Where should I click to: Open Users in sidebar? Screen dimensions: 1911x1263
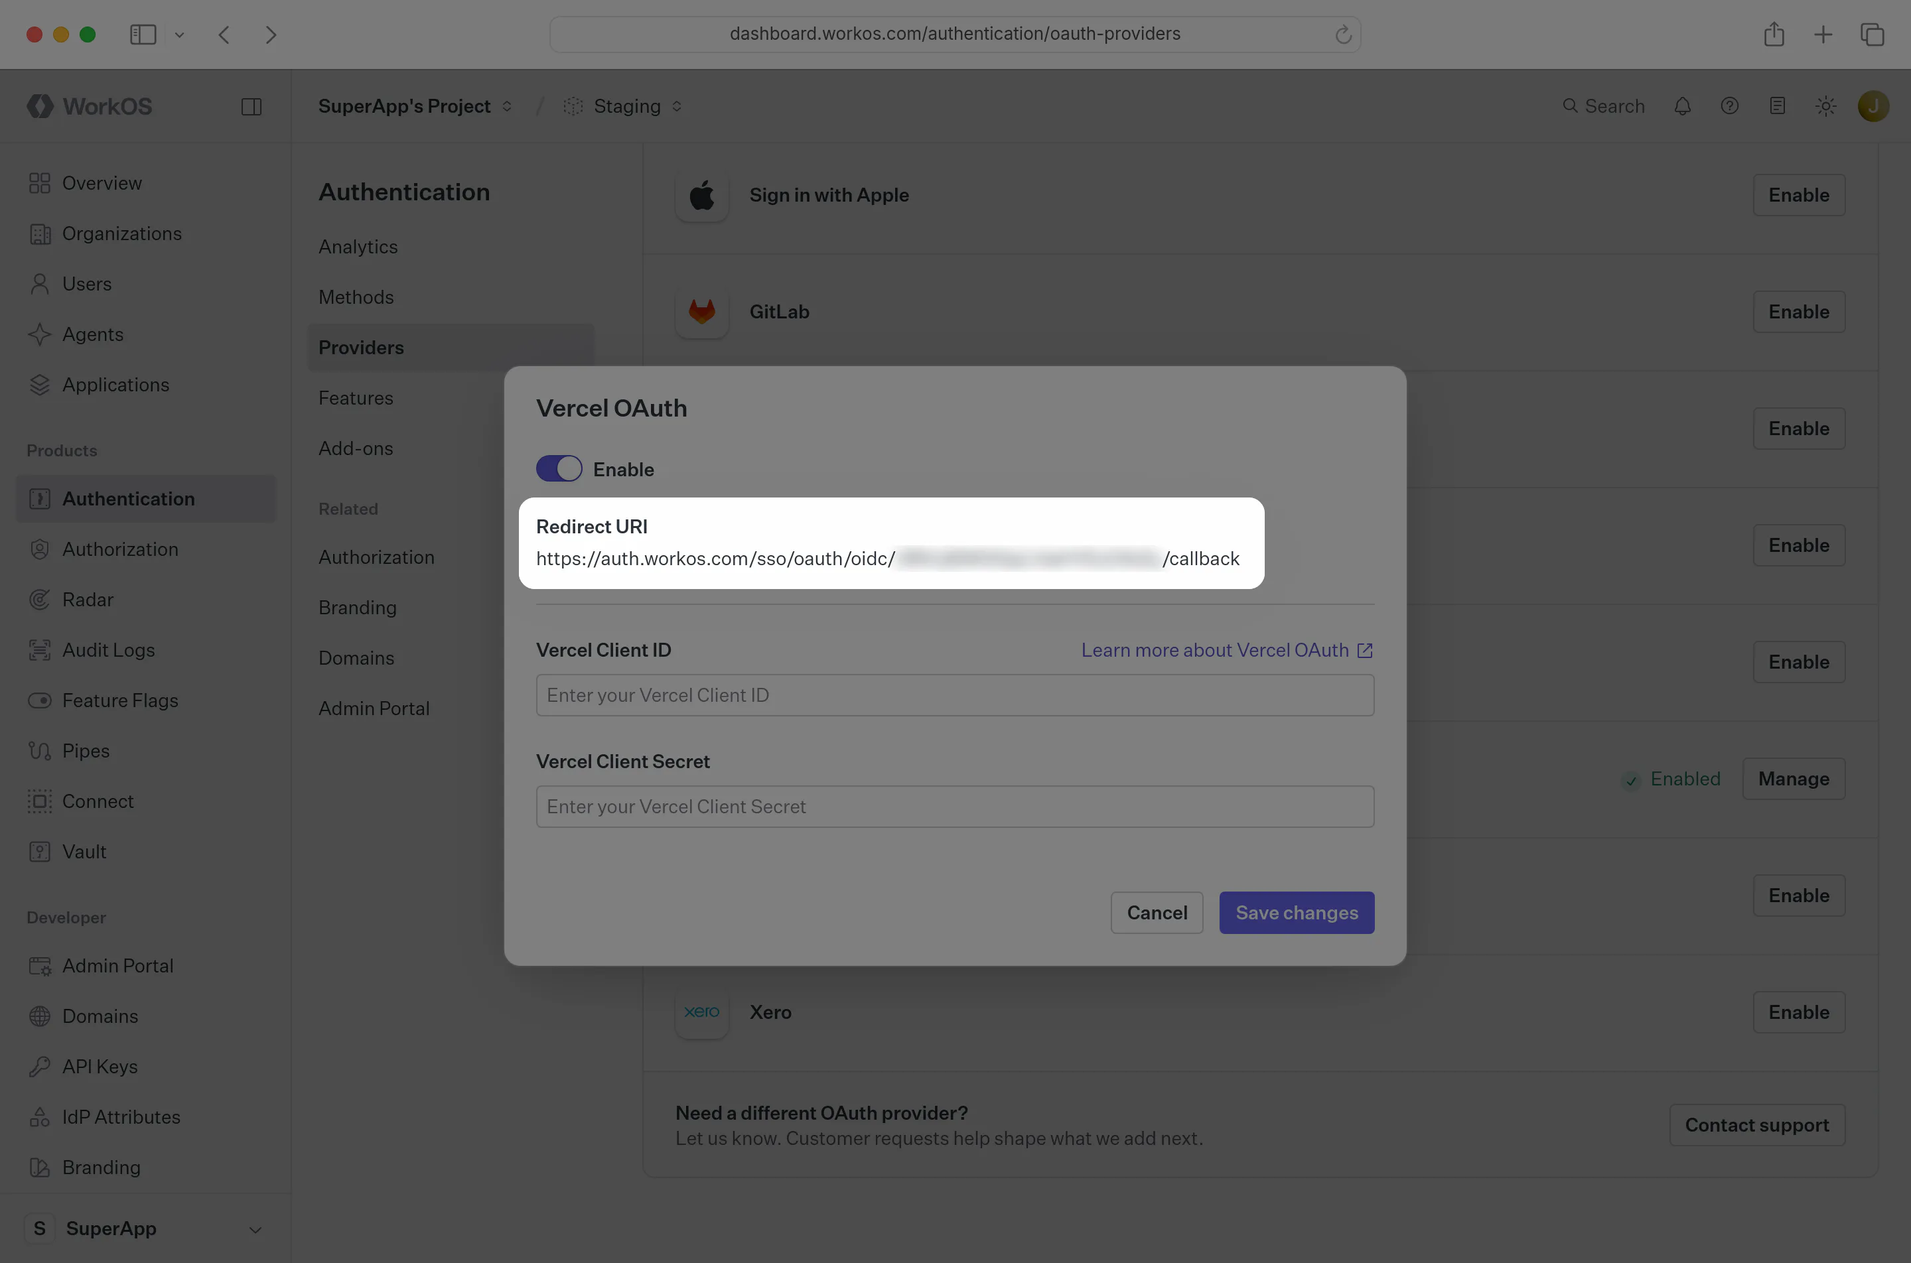click(x=145, y=283)
